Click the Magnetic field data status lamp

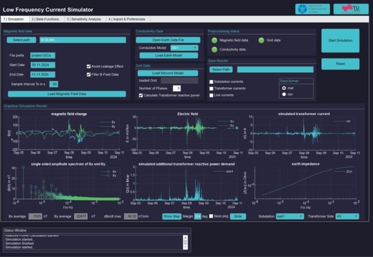(214, 41)
